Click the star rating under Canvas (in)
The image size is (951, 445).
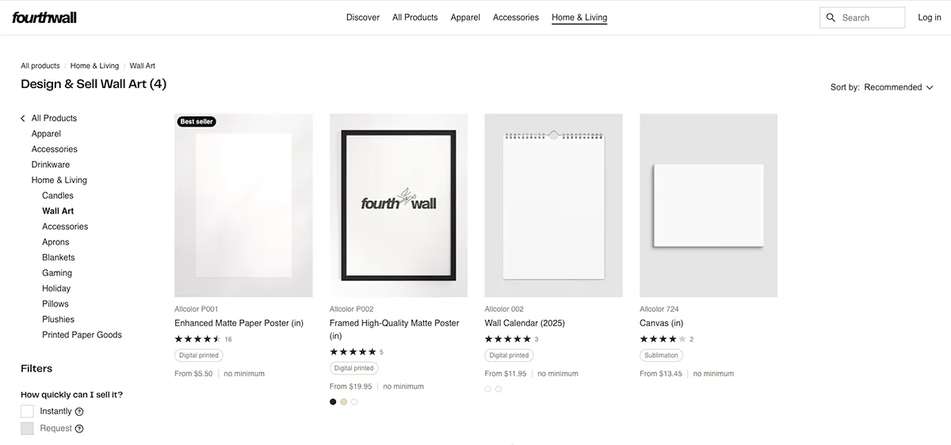click(663, 339)
